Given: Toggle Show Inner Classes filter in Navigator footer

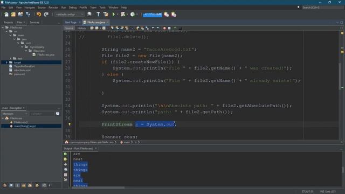Looking at the screenshot, I should pos(30,185).
